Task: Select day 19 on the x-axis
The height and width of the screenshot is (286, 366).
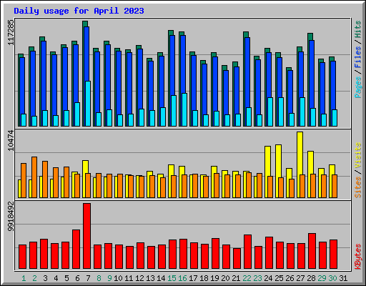Action: pos(214,278)
